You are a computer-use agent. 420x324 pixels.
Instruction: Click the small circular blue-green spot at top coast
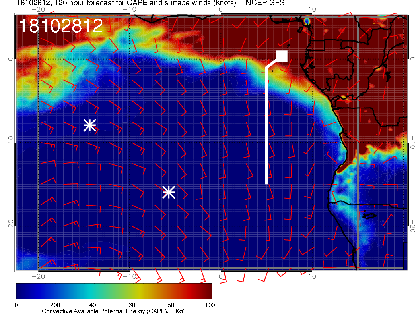pos(307,20)
